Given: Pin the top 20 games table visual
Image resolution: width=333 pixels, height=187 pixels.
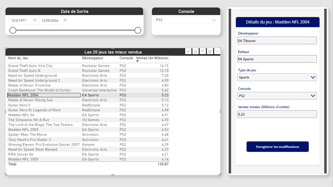Looking at the screenshot, I should tap(188, 51).
